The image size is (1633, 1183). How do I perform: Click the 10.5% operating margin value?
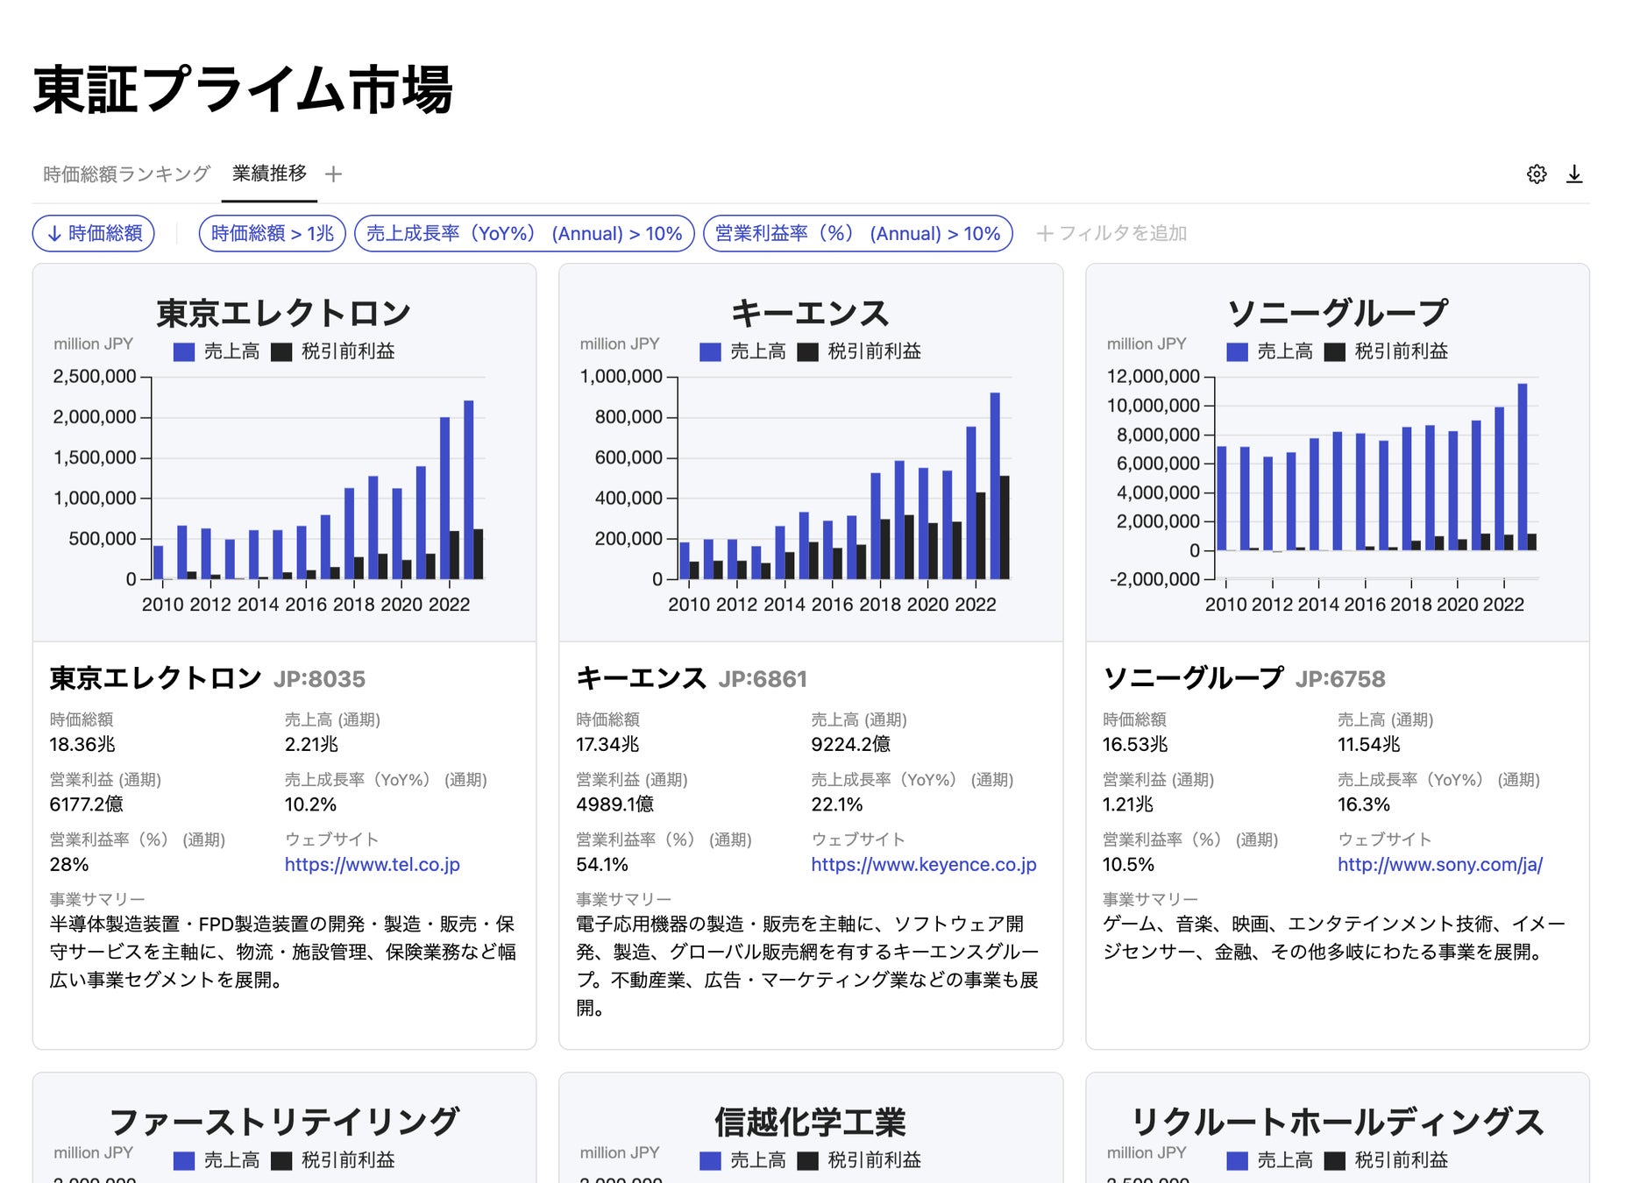click(x=1128, y=864)
